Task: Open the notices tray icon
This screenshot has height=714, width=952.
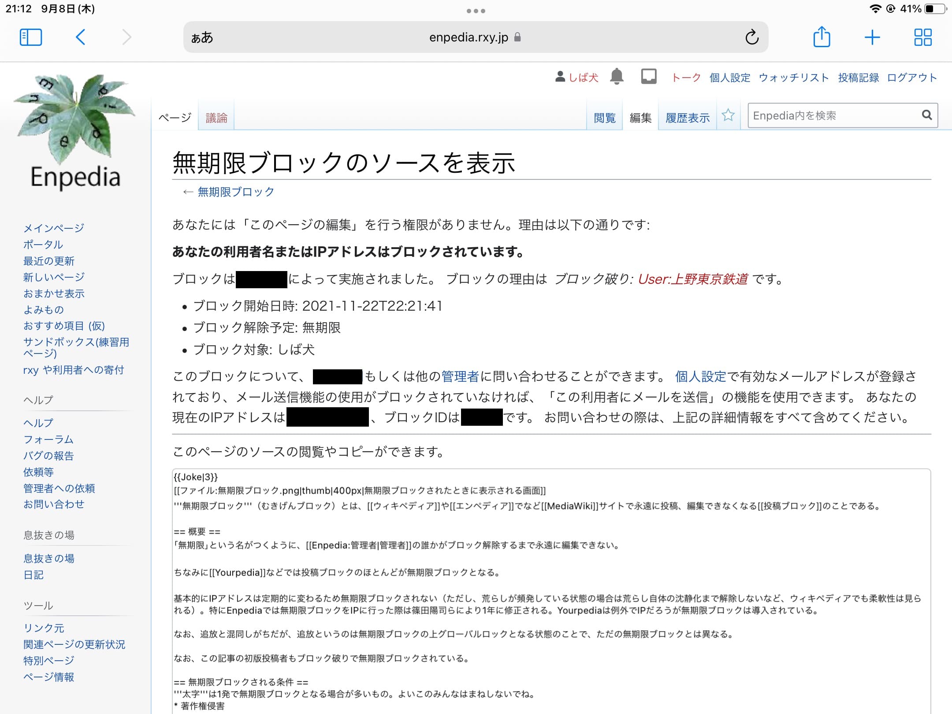Action: tap(648, 77)
